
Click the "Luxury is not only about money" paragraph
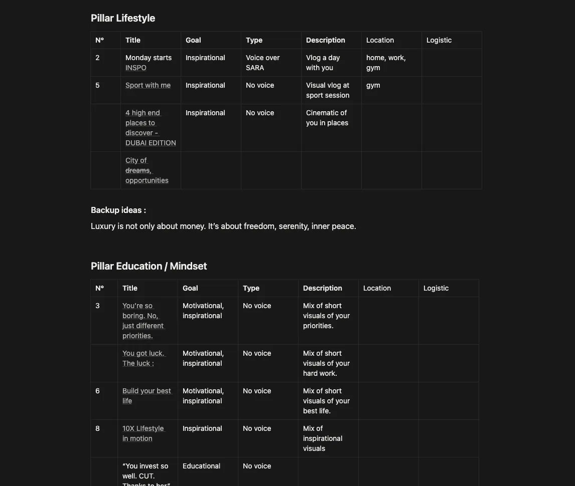[x=223, y=226]
